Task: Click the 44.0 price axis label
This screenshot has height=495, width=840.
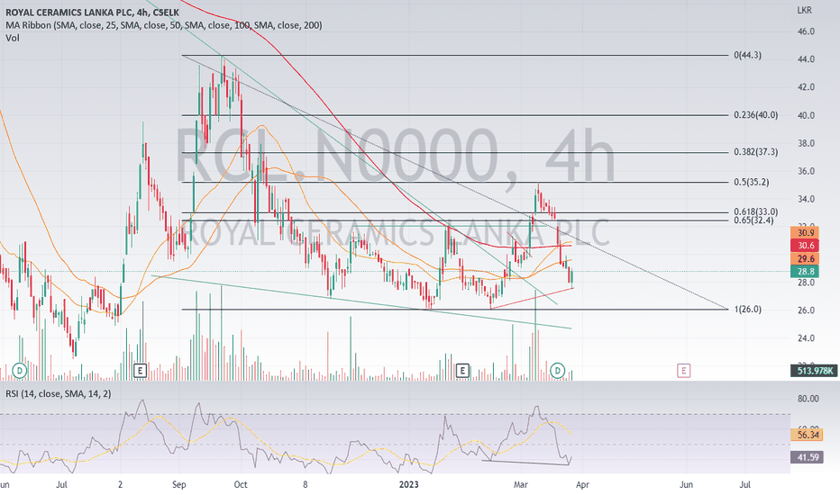Action: point(806,59)
